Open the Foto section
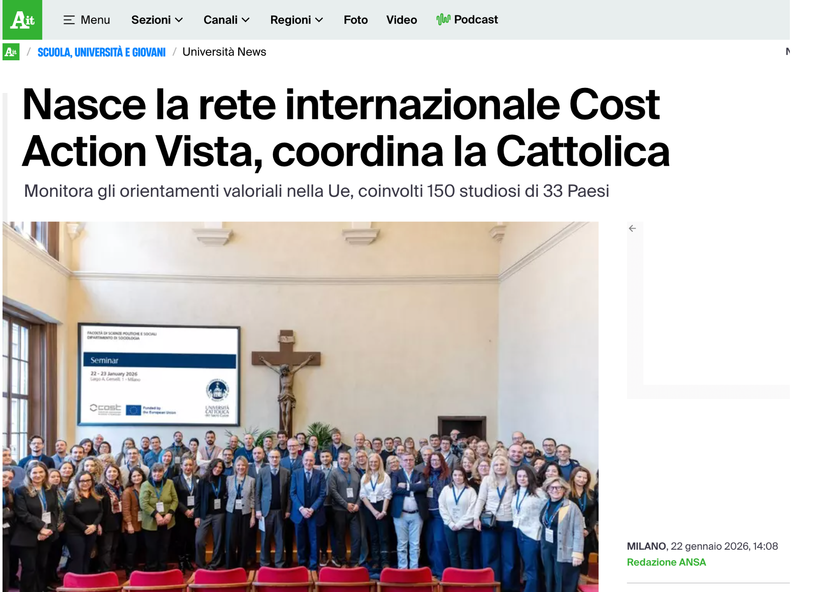The width and height of the screenshot is (838, 592). click(355, 20)
